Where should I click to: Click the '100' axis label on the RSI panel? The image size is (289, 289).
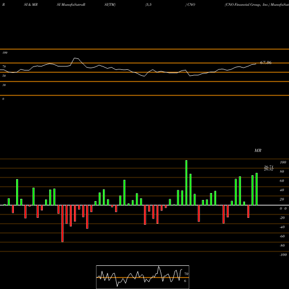coord(5,53)
